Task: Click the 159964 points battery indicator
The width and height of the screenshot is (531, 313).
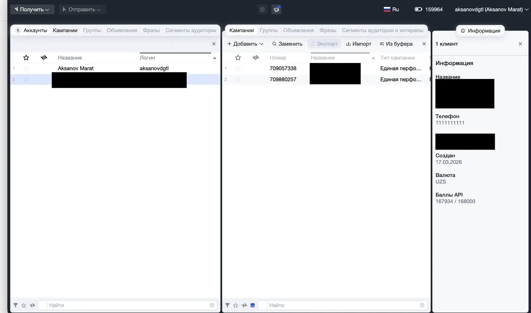Action: tap(428, 10)
